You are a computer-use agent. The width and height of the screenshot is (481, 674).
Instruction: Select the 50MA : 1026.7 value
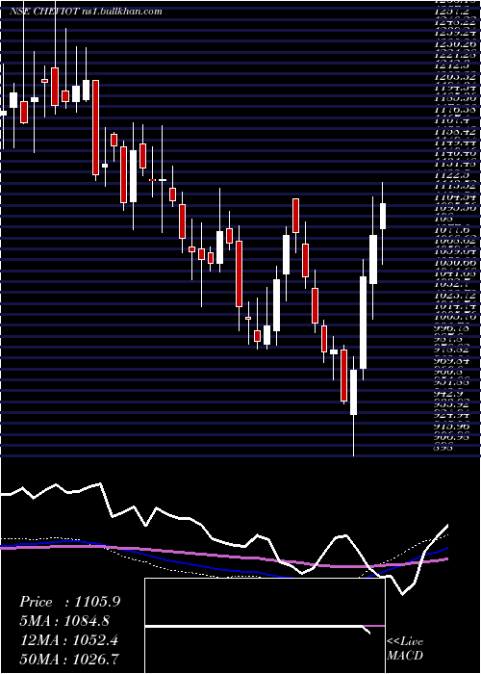click(x=69, y=659)
